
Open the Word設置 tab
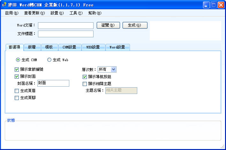(117, 47)
